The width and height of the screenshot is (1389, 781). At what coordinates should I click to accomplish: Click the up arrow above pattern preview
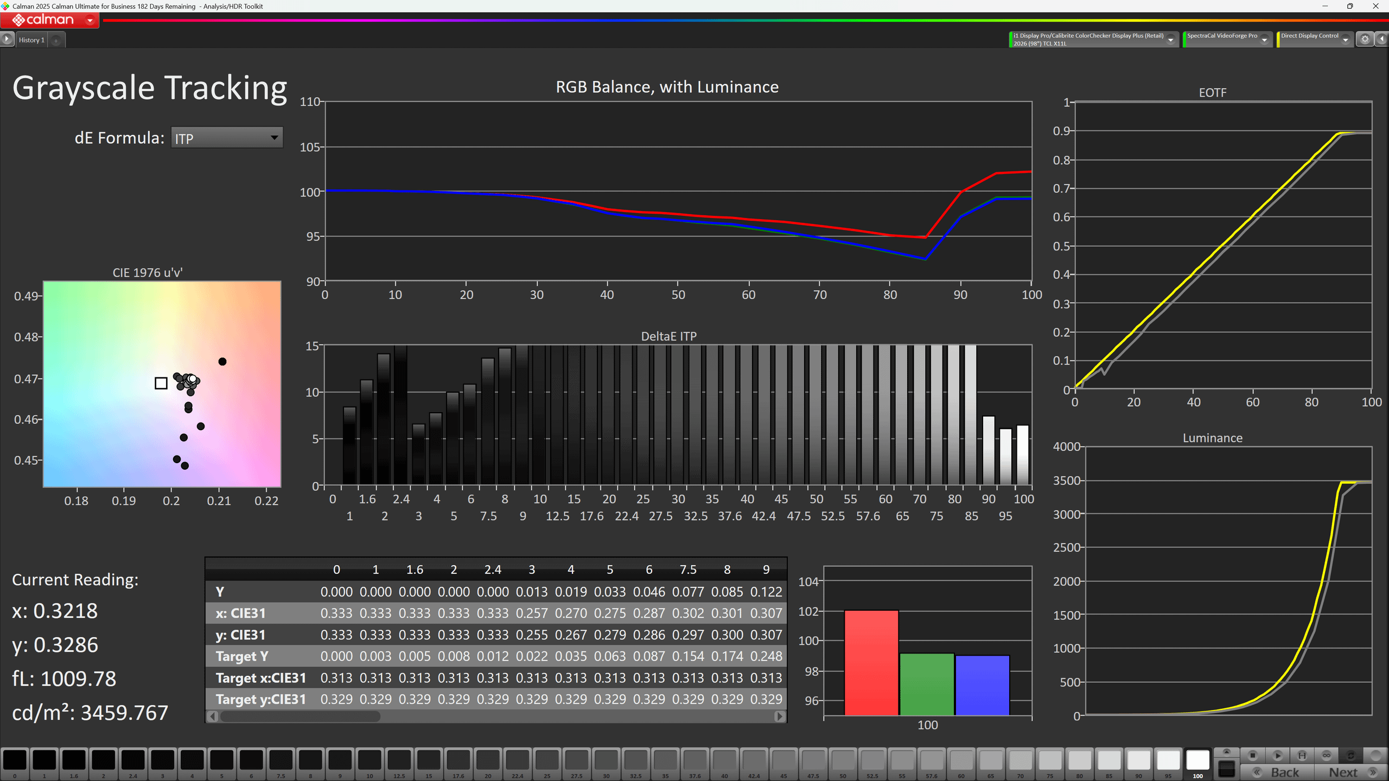click(1226, 752)
